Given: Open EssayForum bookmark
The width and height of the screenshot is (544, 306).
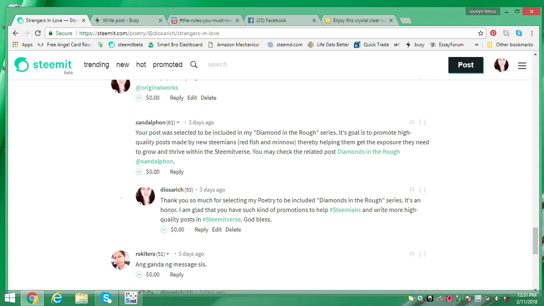Looking at the screenshot, I should pyautogui.click(x=447, y=44).
